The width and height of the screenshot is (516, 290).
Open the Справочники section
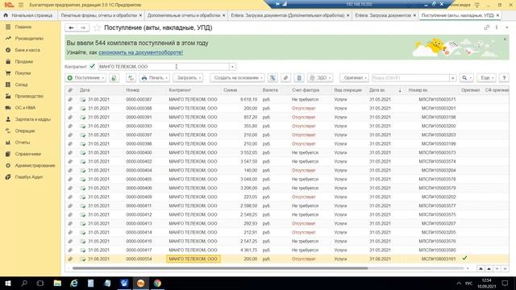pos(28,154)
